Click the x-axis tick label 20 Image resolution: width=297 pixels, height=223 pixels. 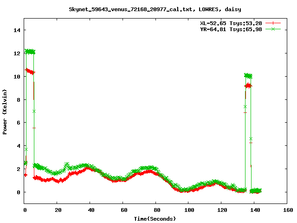(x=58, y=210)
